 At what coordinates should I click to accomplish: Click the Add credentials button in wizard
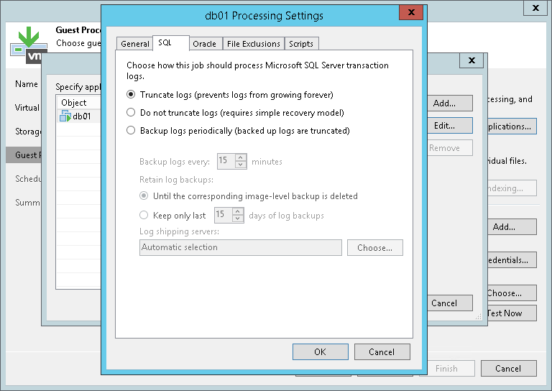tap(512, 227)
